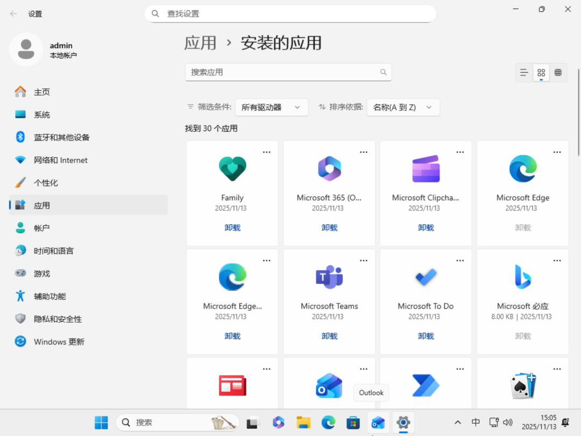The width and height of the screenshot is (581, 436).
Task: Click the Microsoft To Do checkmark icon
Action: point(426,277)
